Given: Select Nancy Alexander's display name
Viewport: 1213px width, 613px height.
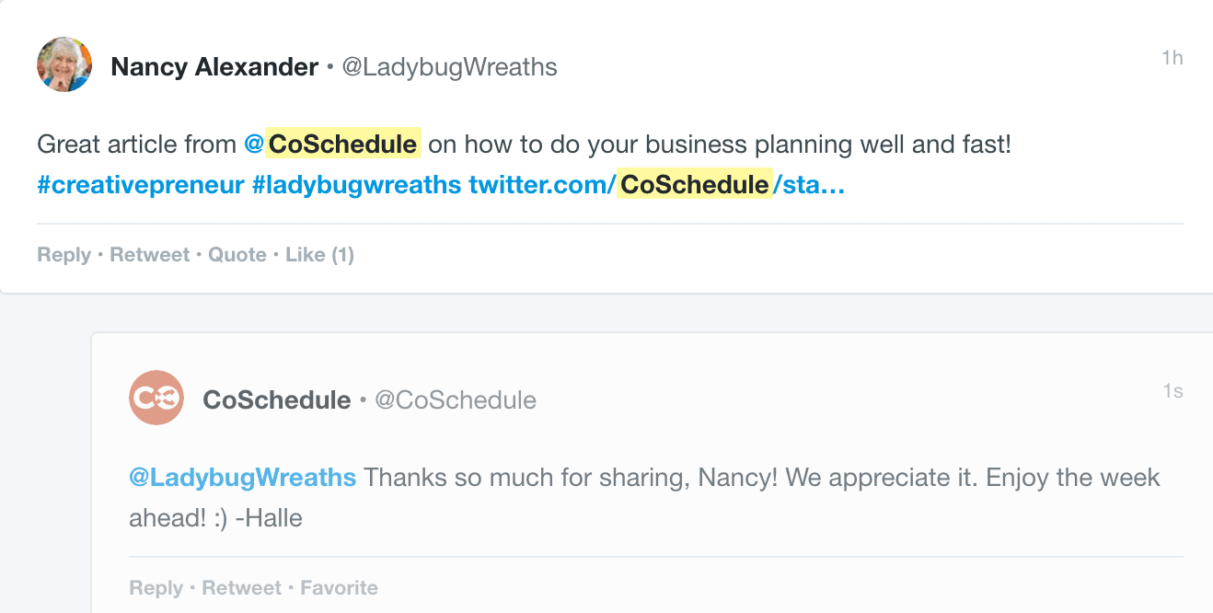Looking at the screenshot, I should point(214,66).
